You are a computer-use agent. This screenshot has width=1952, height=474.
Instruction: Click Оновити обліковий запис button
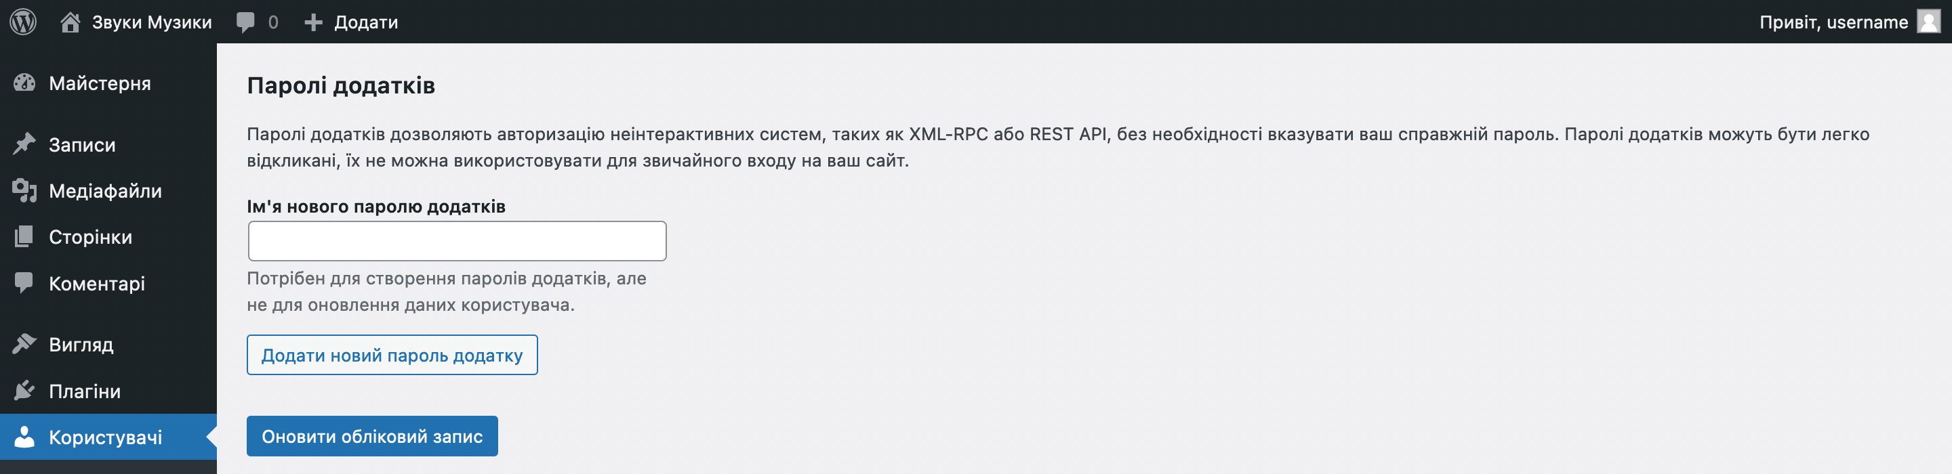372,436
